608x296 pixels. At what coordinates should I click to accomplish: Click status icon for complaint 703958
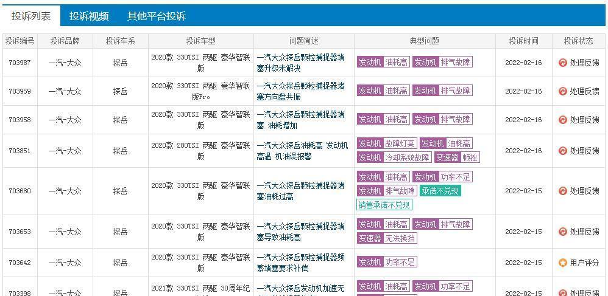(x=563, y=120)
